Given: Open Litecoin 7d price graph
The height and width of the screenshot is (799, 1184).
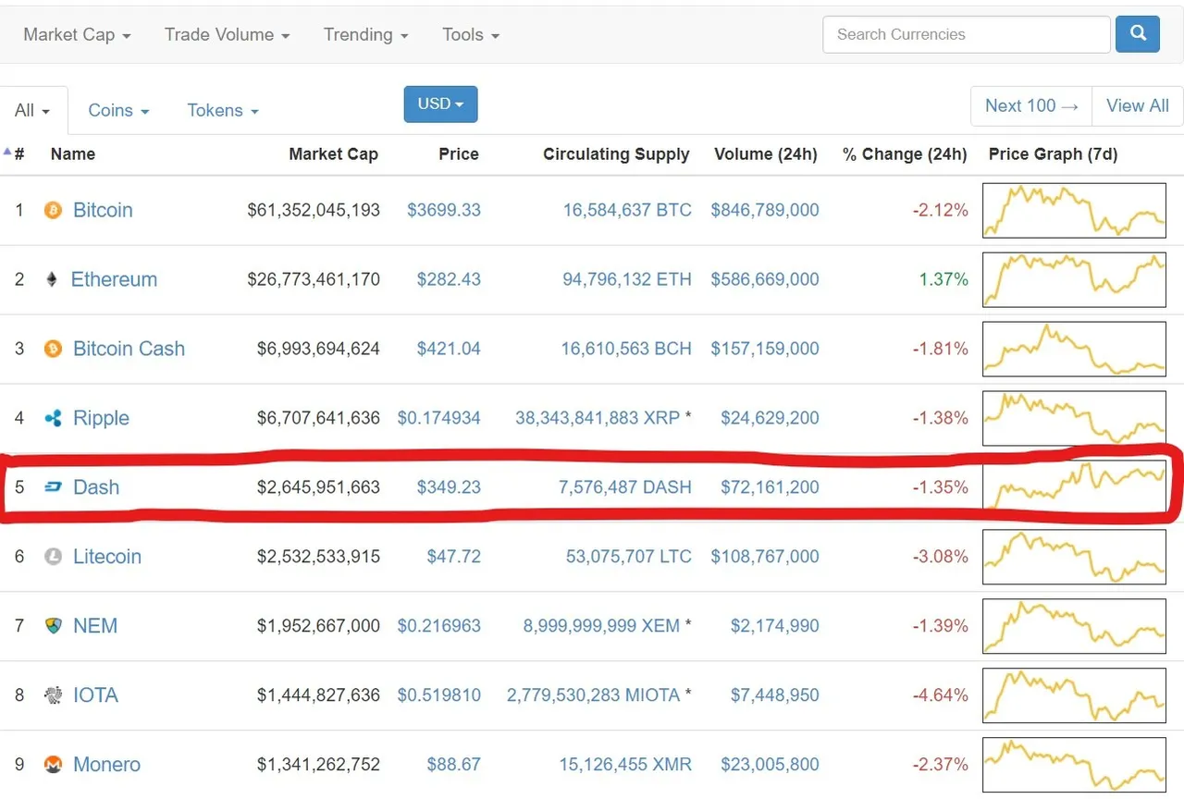Looking at the screenshot, I should pos(1074,557).
